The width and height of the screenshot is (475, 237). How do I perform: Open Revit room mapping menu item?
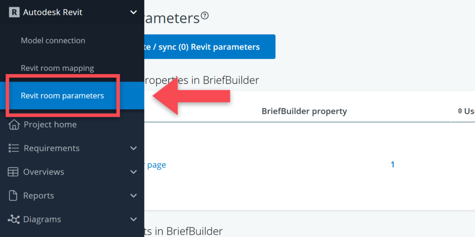pyautogui.click(x=57, y=68)
